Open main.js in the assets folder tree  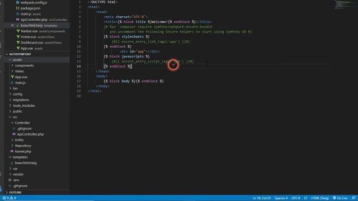[x=20, y=83]
